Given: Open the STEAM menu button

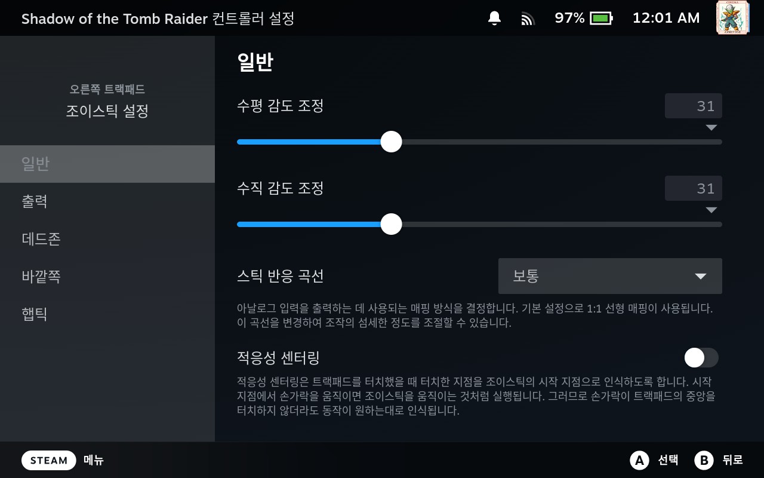Looking at the screenshot, I should point(49,460).
